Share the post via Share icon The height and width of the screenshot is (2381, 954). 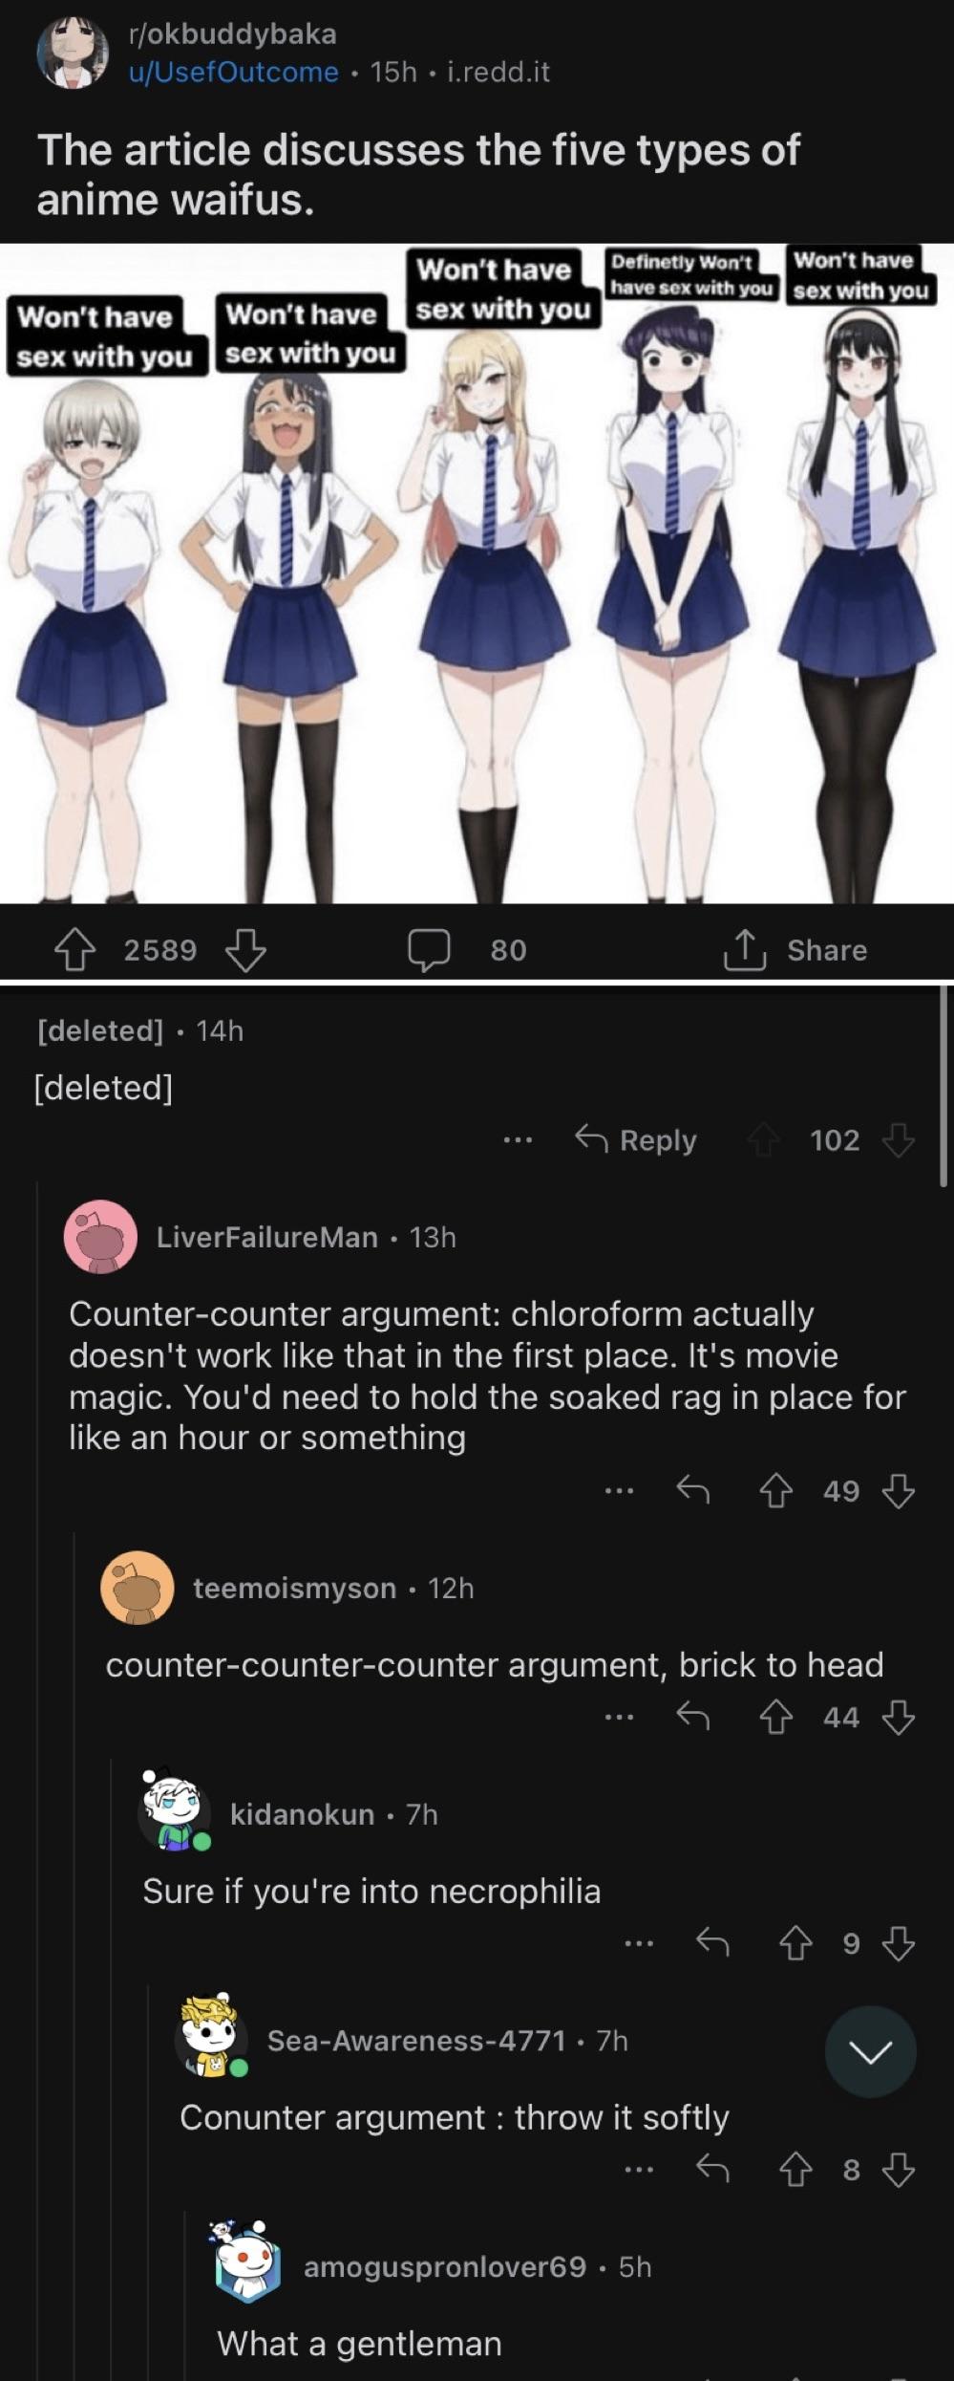click(795, 950)
